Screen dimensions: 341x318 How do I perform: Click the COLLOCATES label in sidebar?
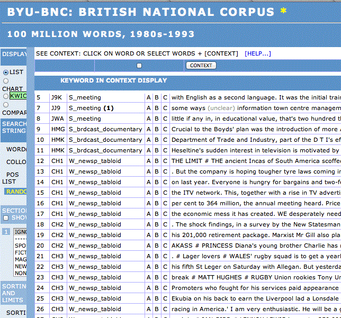click(16, 162)
